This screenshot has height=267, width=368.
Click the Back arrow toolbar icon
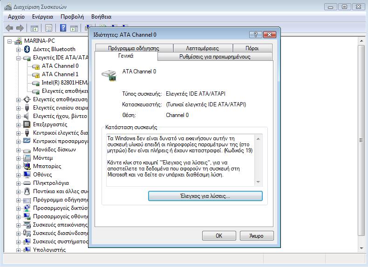point(9,28)
